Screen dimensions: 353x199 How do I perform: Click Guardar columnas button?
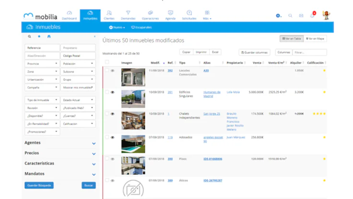point(254,52)
